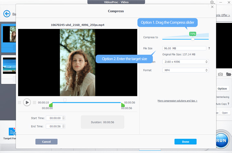Open settings gear in title bar
232x153 pixels.
point(212,2)
